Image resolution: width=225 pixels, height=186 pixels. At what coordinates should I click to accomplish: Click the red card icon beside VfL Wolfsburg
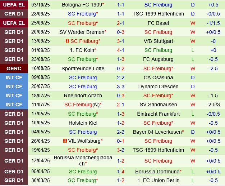coord(65,141)
